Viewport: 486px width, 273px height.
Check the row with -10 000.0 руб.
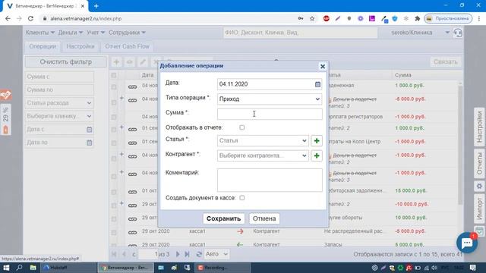coord(114,206)
